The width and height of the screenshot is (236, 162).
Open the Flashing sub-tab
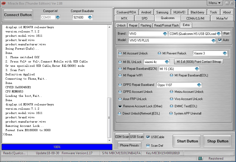click(x=146, y=25)
